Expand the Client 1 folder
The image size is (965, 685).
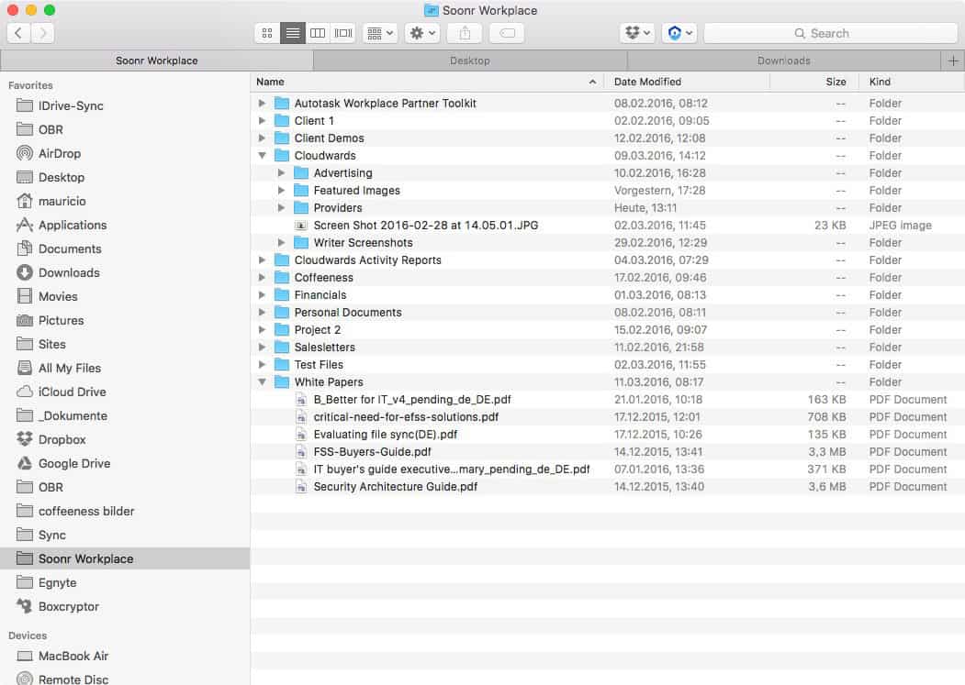point(263,120)
